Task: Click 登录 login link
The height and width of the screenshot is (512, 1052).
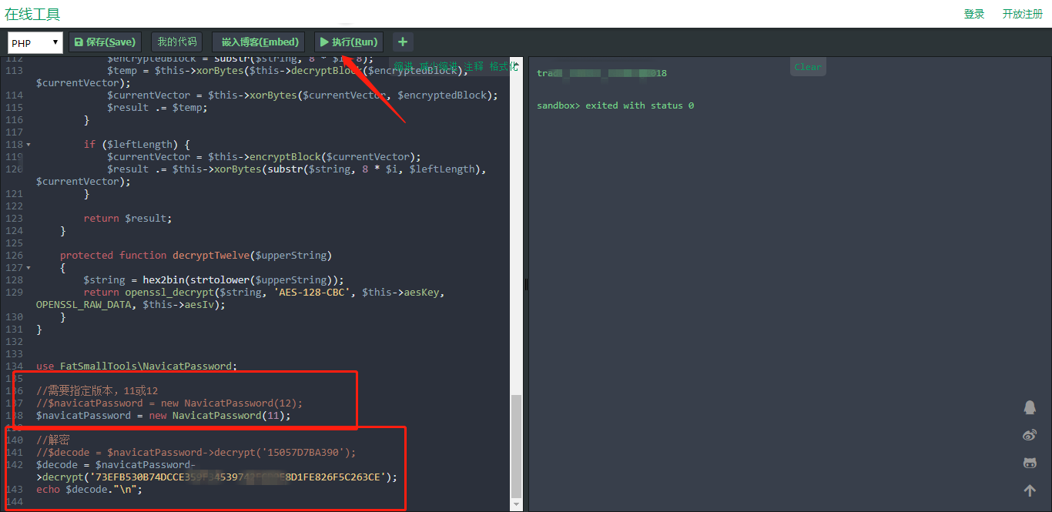Action: tap(974, 14)
